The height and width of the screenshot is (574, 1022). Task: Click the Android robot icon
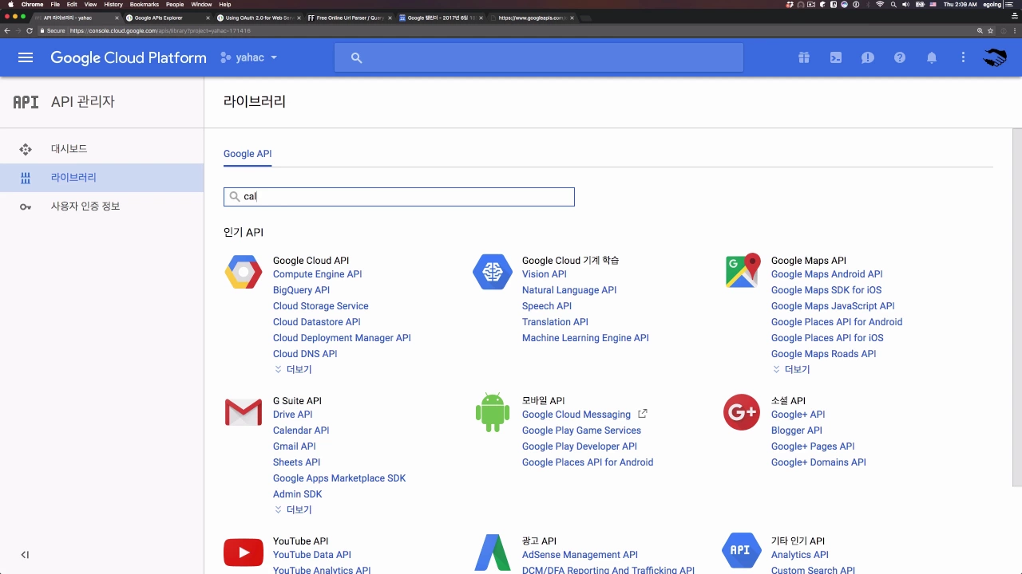[x=493, y=412]
